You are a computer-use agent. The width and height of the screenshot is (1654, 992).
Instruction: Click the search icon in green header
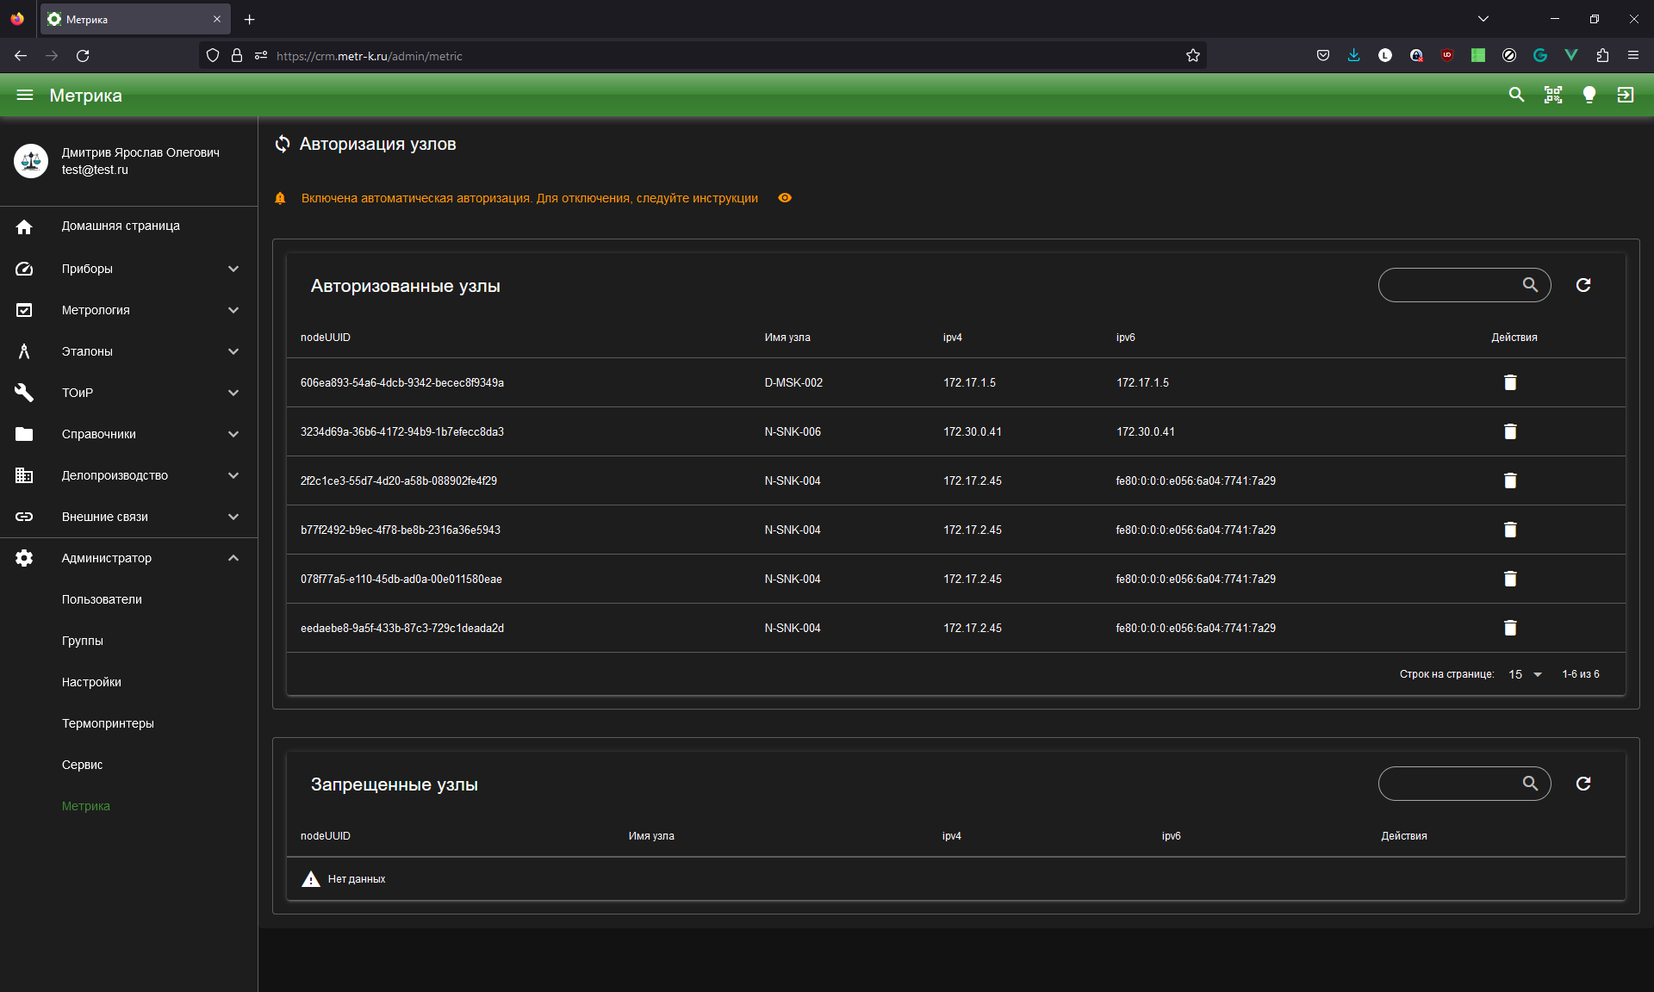1517,95
